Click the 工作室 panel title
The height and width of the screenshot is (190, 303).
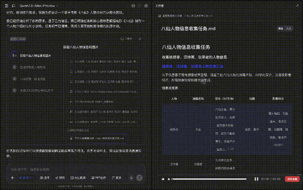coord(160,6)
